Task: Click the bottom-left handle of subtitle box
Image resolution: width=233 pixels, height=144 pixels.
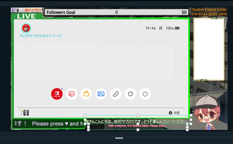Action: click(x=89, y=130)
